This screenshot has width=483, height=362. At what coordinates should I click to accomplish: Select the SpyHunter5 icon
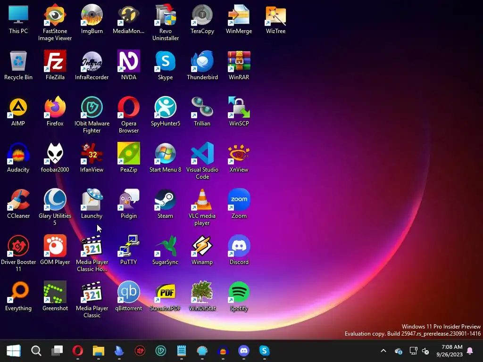[x=166, y=111]
